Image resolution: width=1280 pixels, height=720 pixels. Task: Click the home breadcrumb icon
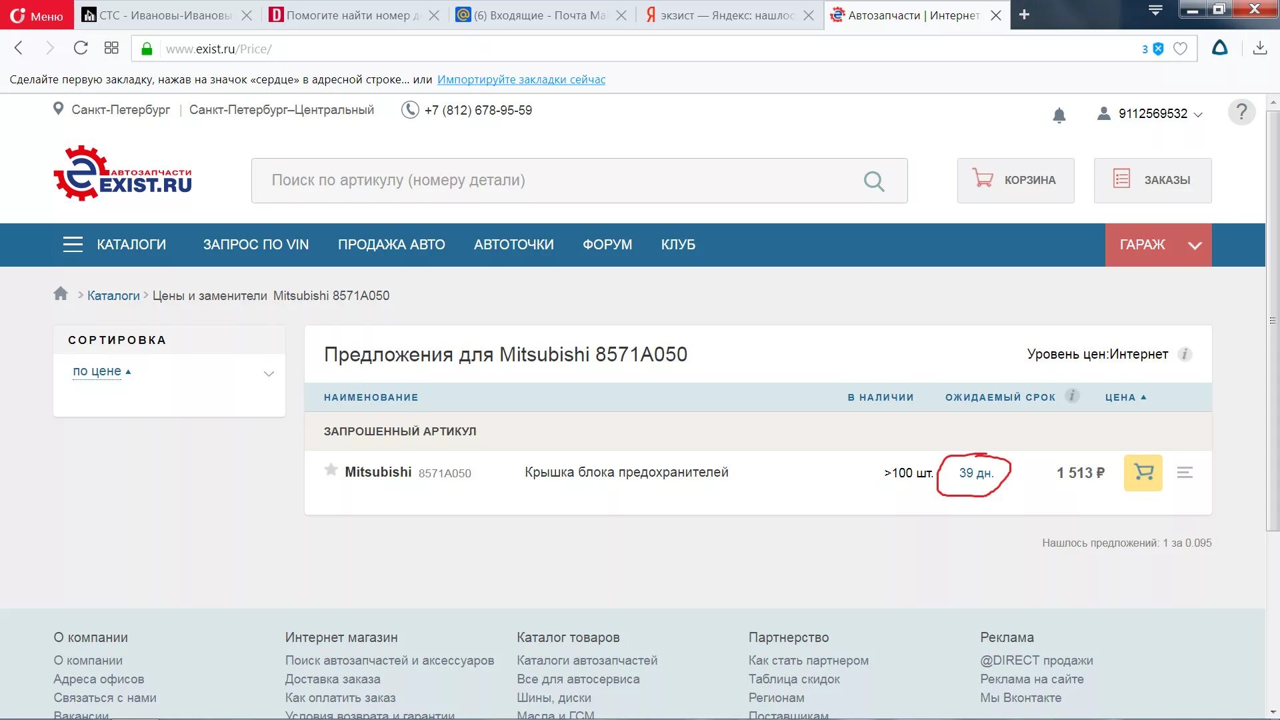[61, 294]
